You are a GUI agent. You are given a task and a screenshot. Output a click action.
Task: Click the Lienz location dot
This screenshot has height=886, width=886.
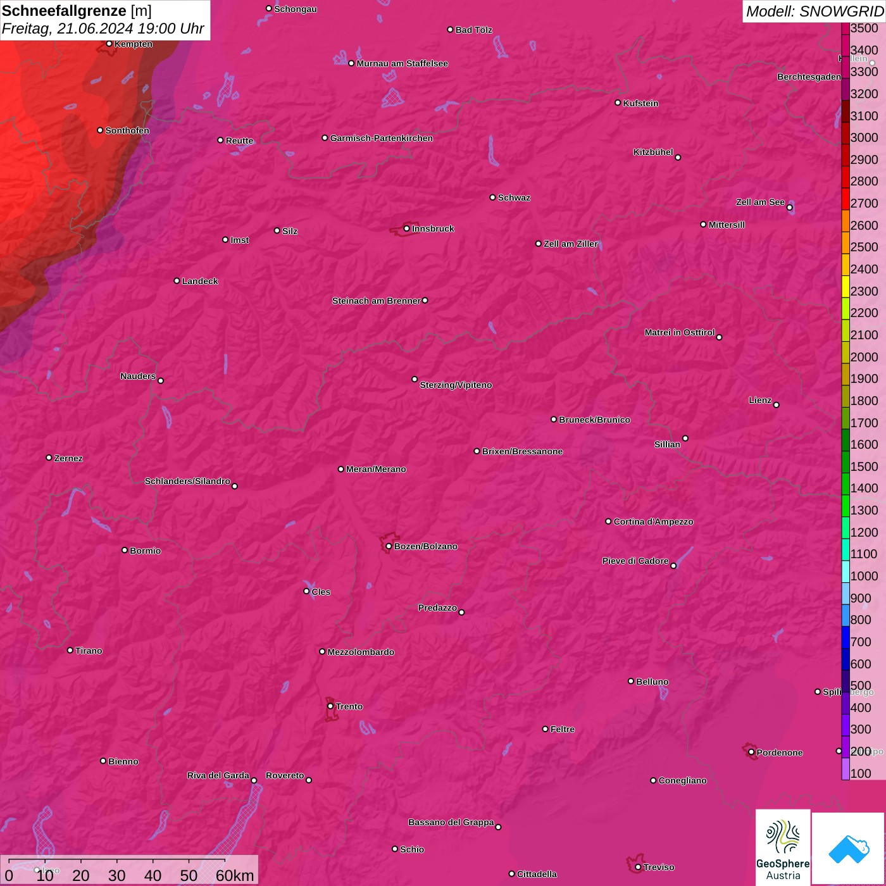click(777, 405)
